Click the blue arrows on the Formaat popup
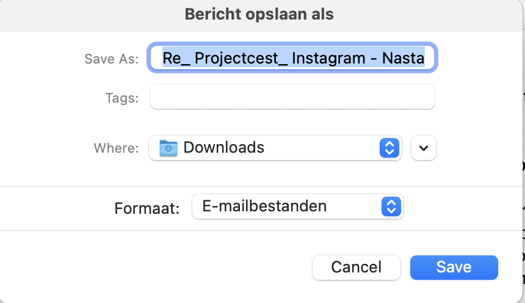The width and height of the screenshot is (525, 303). [x=389, y=206]
